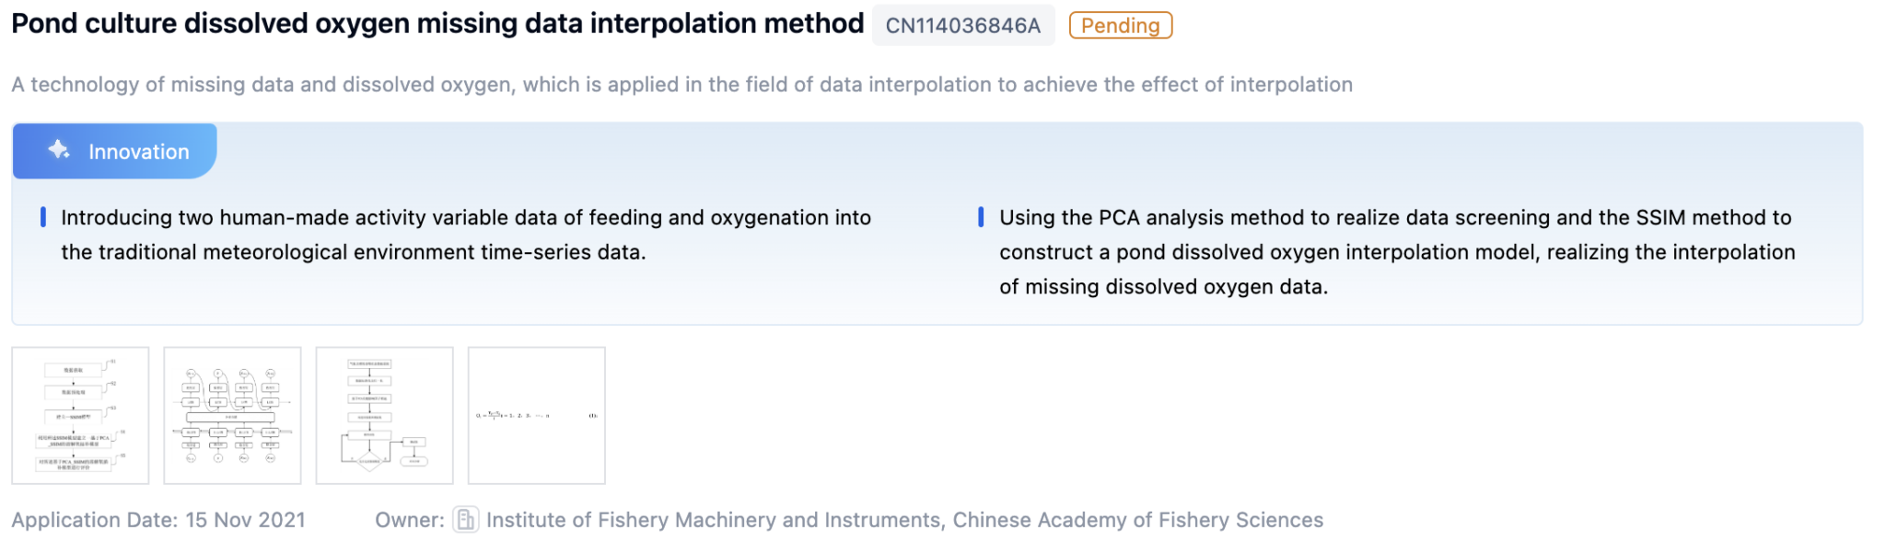This screenshot has width=1886, height=553.
Task: Click blue bullet marker before 'Using the PCA'
Action: tap(981, 217)
